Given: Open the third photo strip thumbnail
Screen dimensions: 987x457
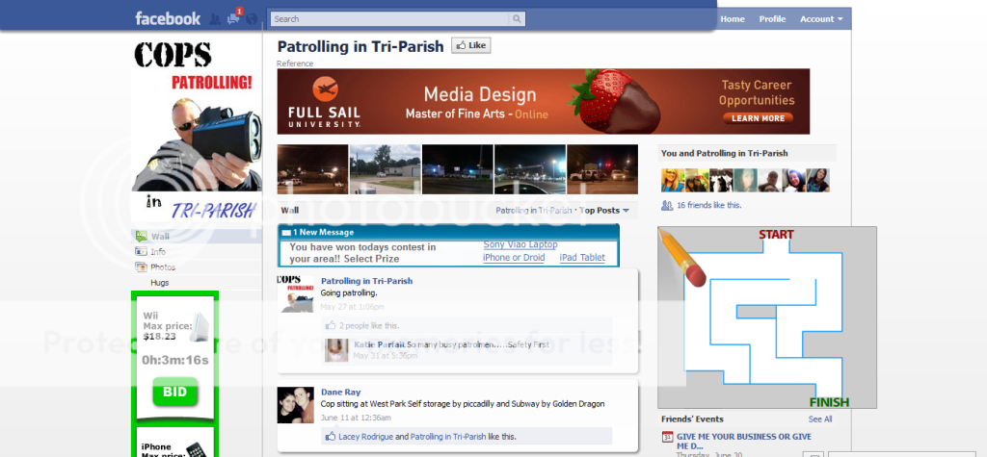Looking at the screenshot, I should [x=458, y=169].
